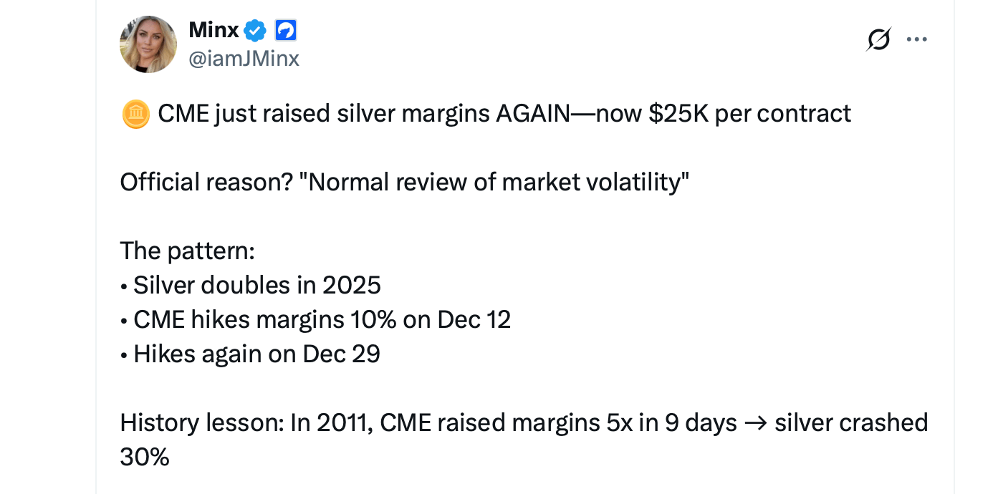Click 'The pattern:' text line
The height and width of the screenshot is (494, 993).
tap(188, 251)
